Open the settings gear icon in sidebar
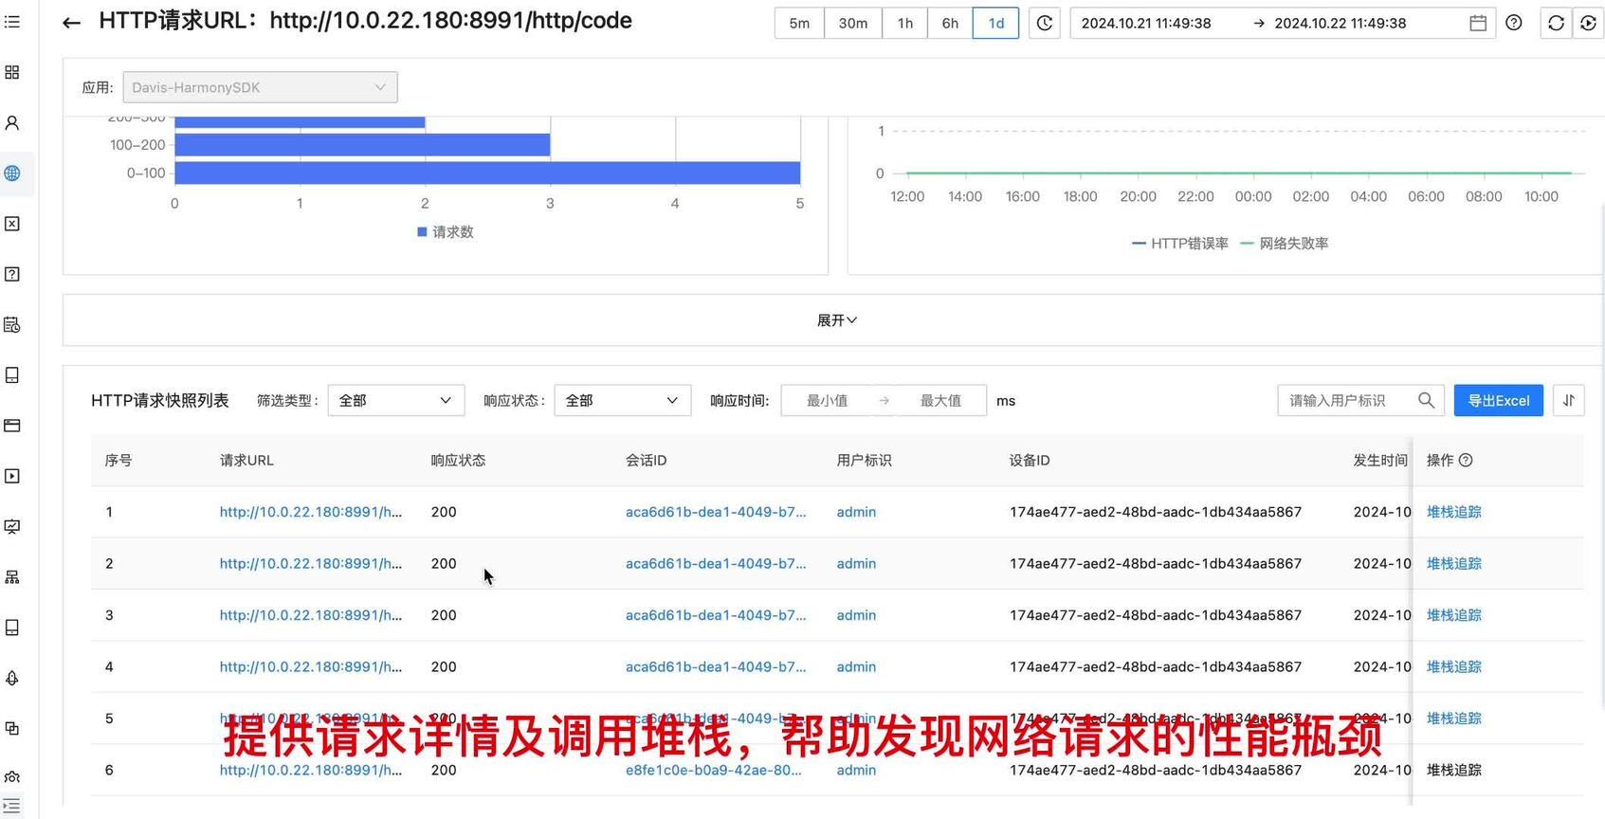1605x819 pixels. (x=12, y=778)
